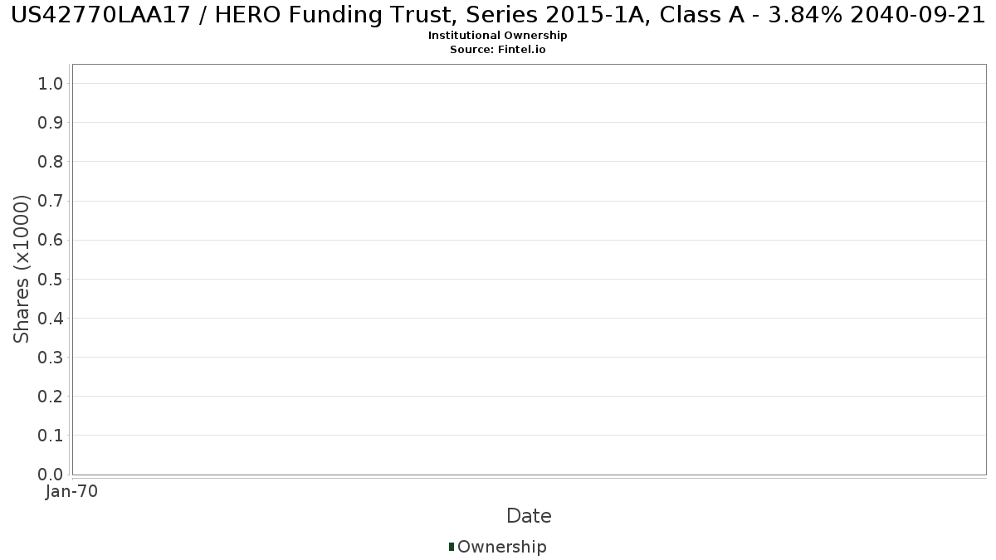Select the chart title mentioning HERO Funding Trust
Screen dimensions: 996x560
click(x=498, y=15)
